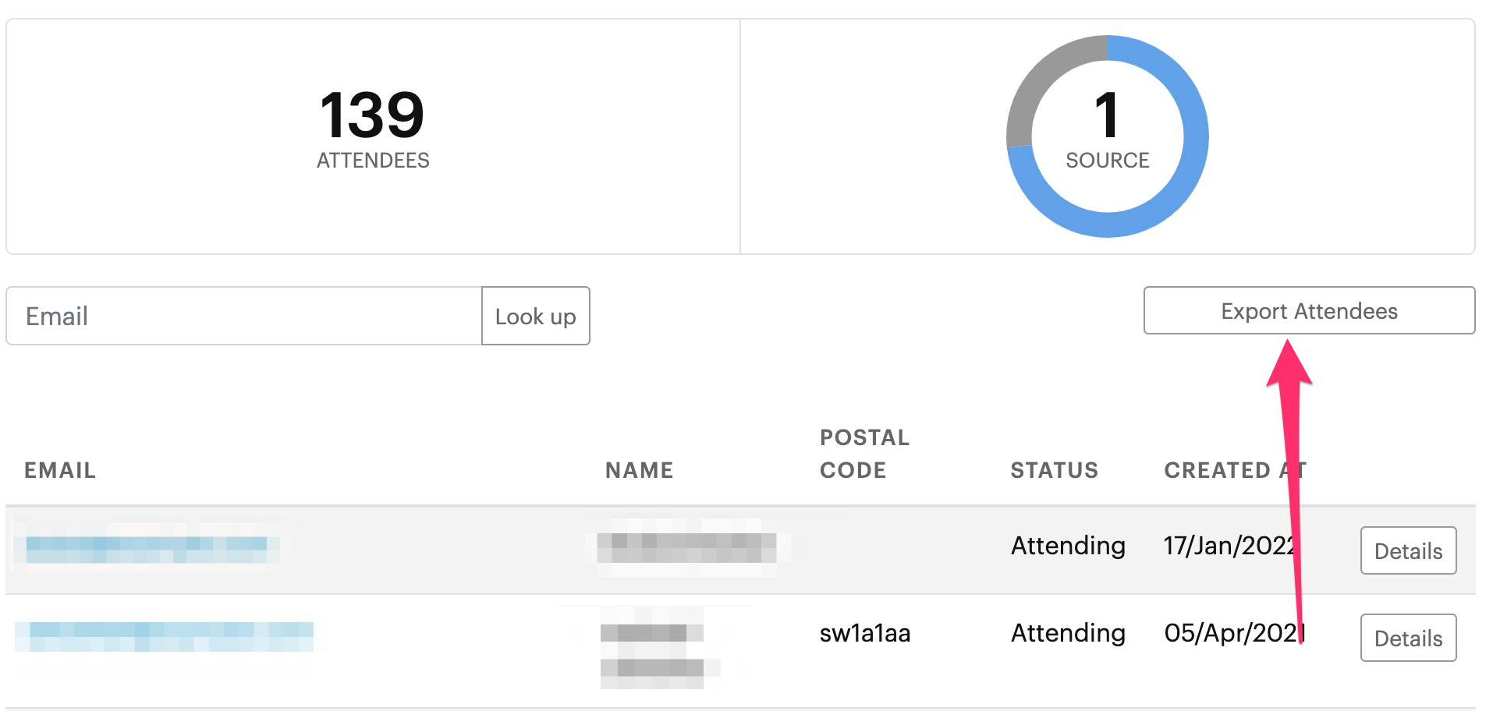This screenshot has width=1493, height=711.
Task: Click the CREATED AT column header
Action: [x=1235, y=470]
